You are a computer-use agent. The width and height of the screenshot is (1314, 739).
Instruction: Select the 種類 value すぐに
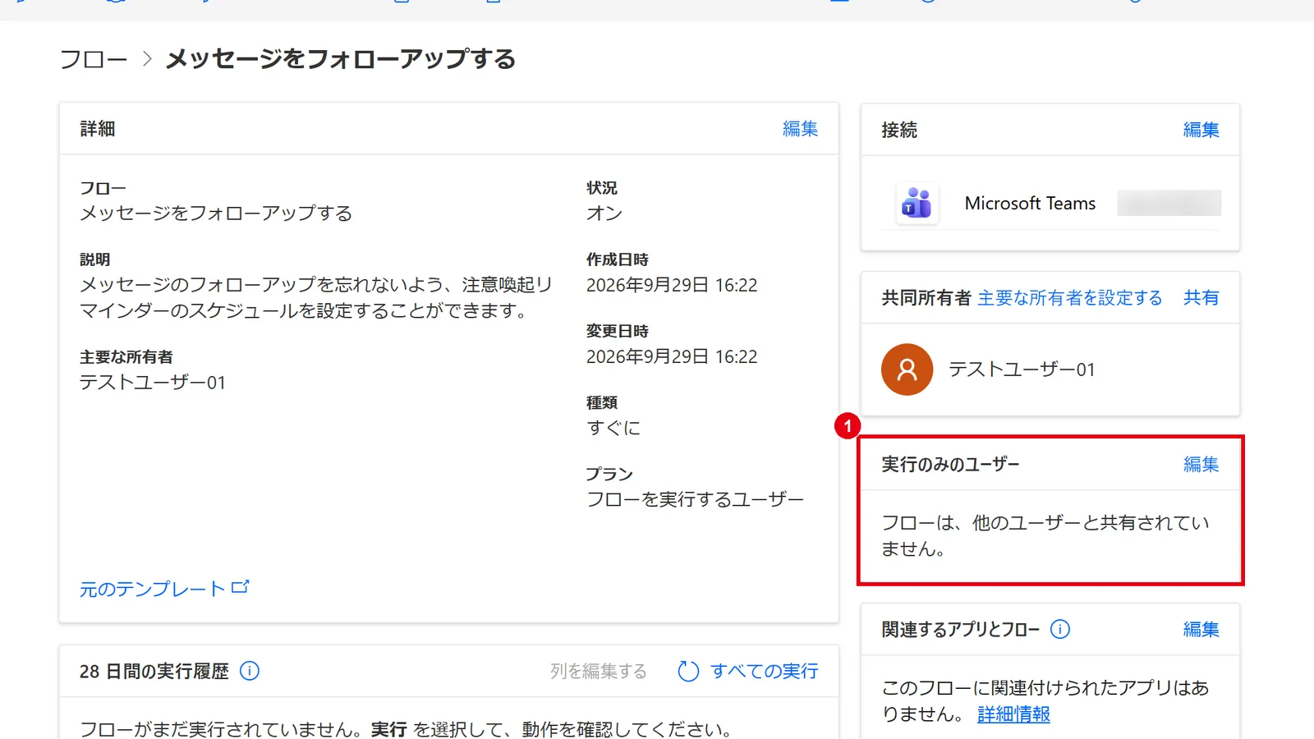[x=613, y=428]
